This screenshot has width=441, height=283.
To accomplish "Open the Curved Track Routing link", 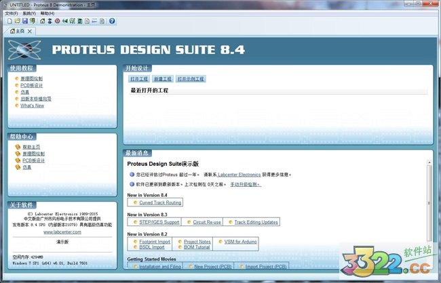I will pyautogui.click(x=160, y=202).
